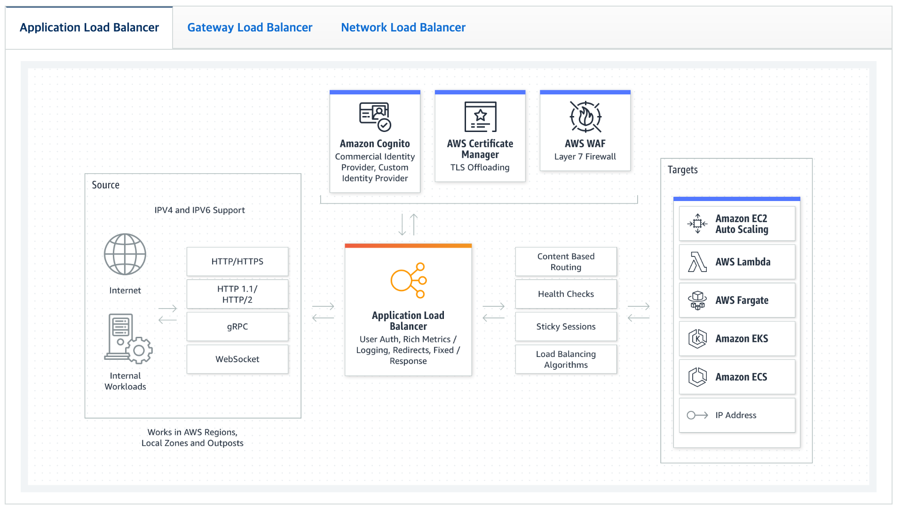
Task: Click the Source heading
Action: point(106,185)
